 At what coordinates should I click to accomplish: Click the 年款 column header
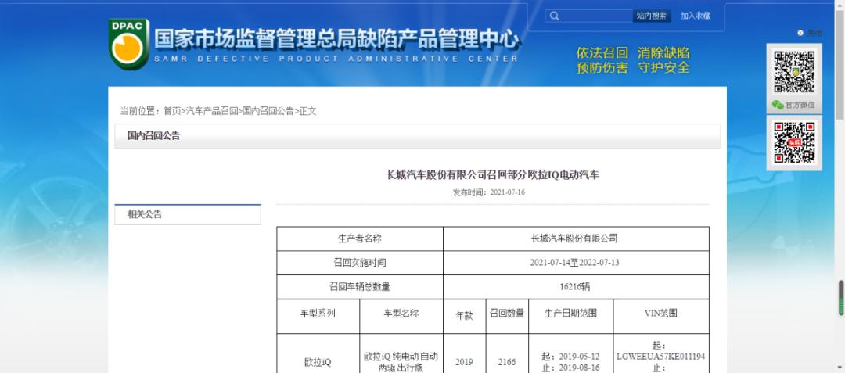pyautogui.click(x=464, y=317)
